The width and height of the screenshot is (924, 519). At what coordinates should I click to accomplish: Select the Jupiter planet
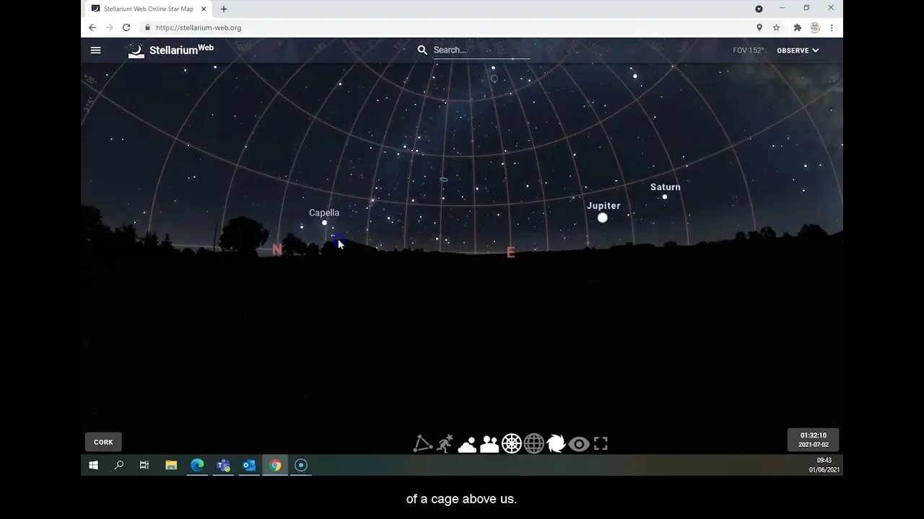point(603,218)
